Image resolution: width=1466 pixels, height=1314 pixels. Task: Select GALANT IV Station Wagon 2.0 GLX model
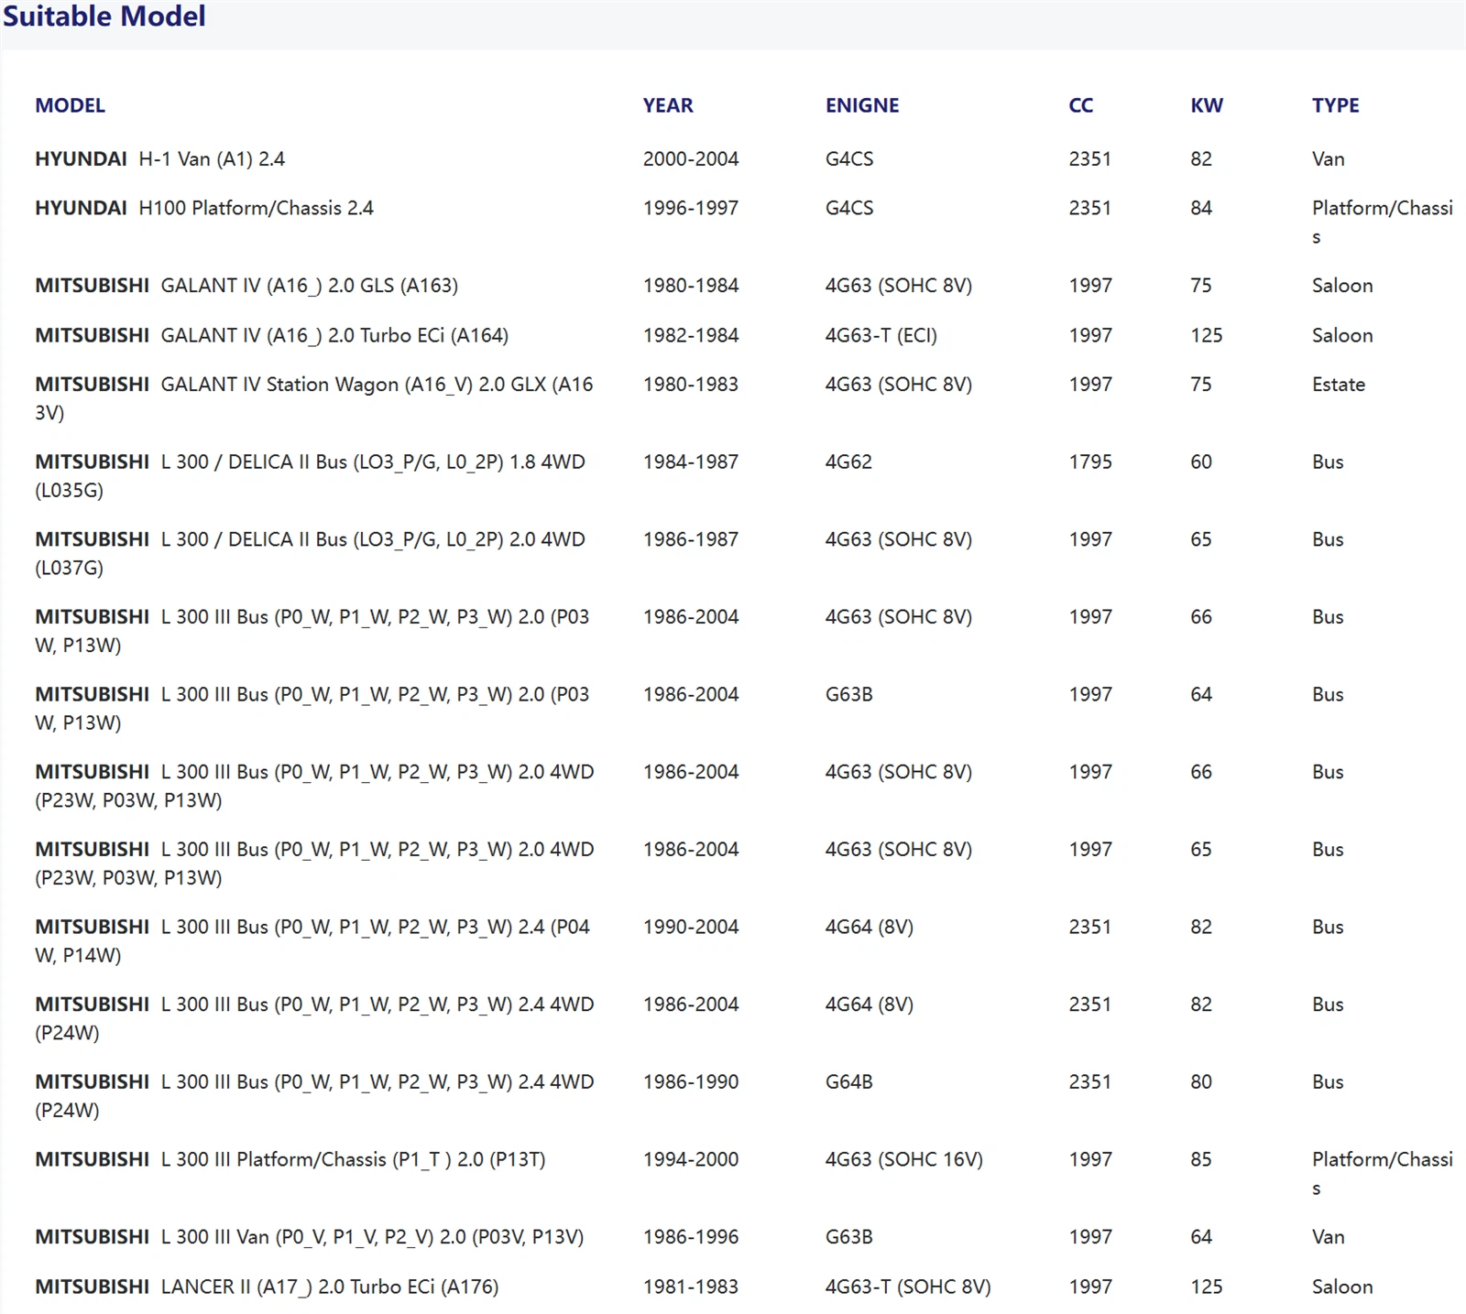point(314,398)
